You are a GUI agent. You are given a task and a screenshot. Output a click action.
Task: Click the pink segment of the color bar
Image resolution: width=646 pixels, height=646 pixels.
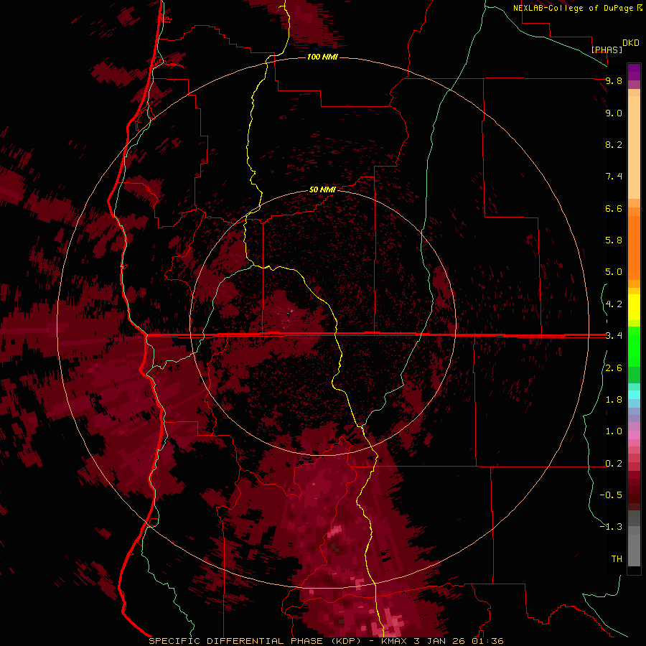(634, 435)
